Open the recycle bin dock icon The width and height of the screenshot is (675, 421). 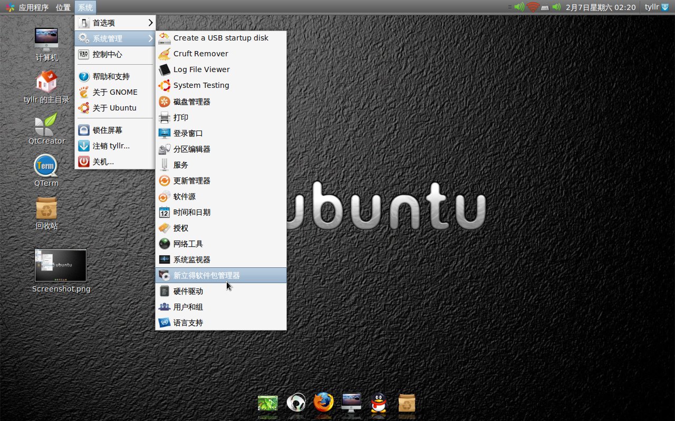click(407, 403)
